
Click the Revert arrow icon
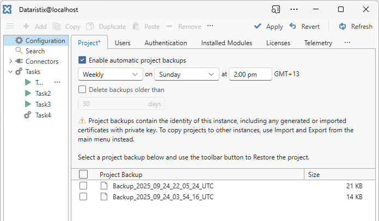point(293,26)
